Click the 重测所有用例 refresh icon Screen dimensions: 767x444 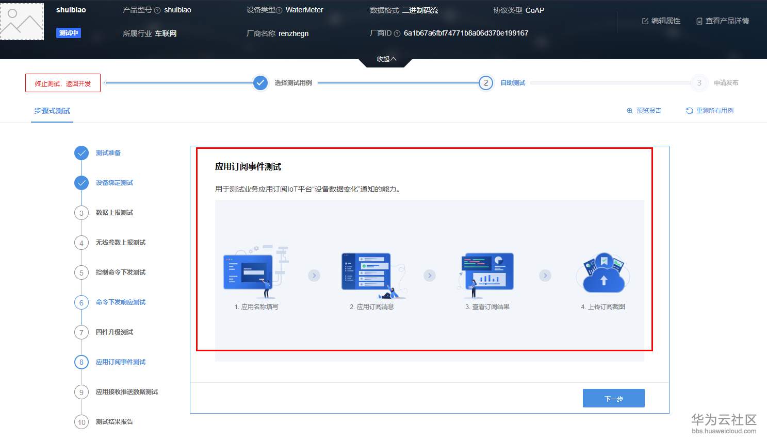point(689,111)
